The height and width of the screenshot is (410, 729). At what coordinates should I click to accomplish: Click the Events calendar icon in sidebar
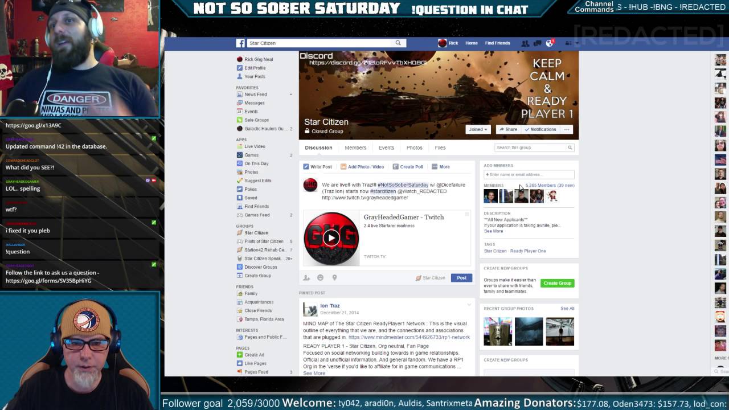click(x=240, y=112)
